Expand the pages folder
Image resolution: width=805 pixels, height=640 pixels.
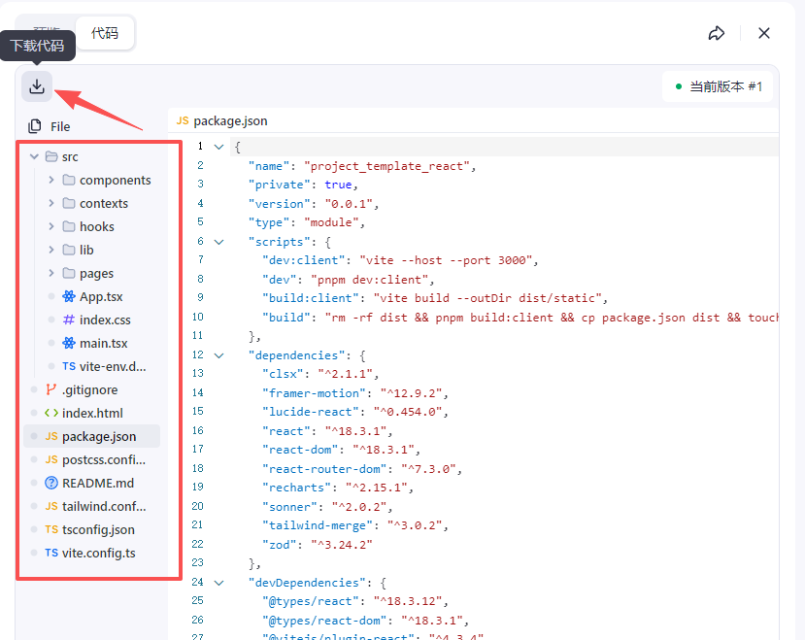click(x=51, y=273)
